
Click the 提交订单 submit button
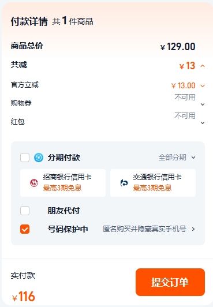point(170,282)
